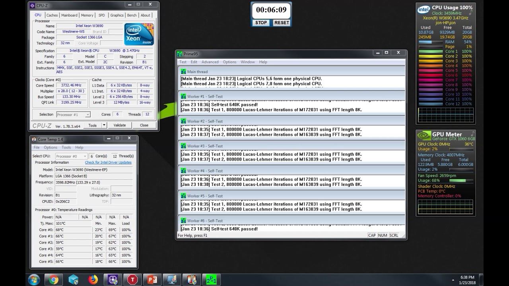509x286 pixels.
Task: Click the Main thread window icon
Action: 183,71
